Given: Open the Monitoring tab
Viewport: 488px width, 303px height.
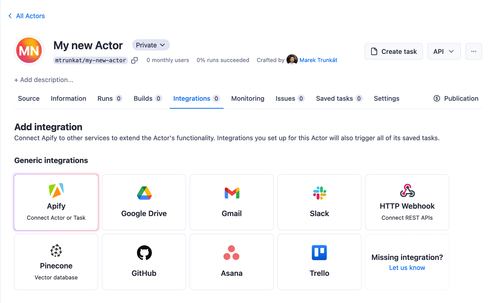Looking at the screenshot, I should pos(247,98).
